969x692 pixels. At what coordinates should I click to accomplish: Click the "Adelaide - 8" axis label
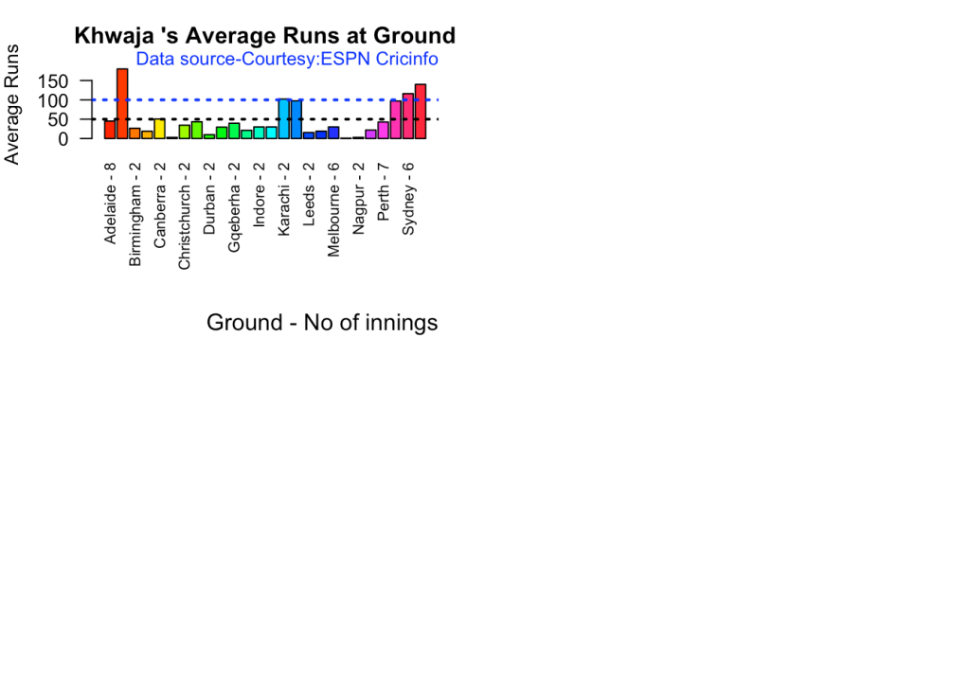111,203
